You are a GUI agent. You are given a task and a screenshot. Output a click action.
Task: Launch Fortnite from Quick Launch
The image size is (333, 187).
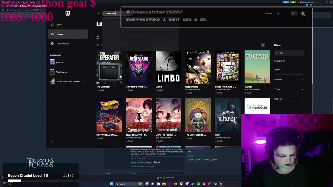(68, 62)
